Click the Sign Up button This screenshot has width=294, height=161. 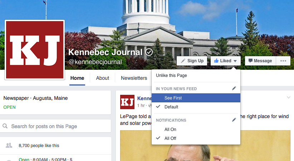point(192,61)
